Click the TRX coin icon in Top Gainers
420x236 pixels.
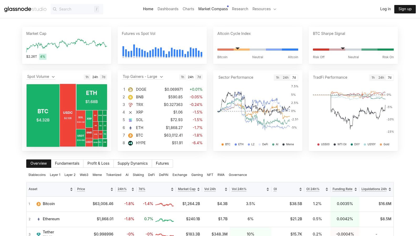[x=130, y=105]
